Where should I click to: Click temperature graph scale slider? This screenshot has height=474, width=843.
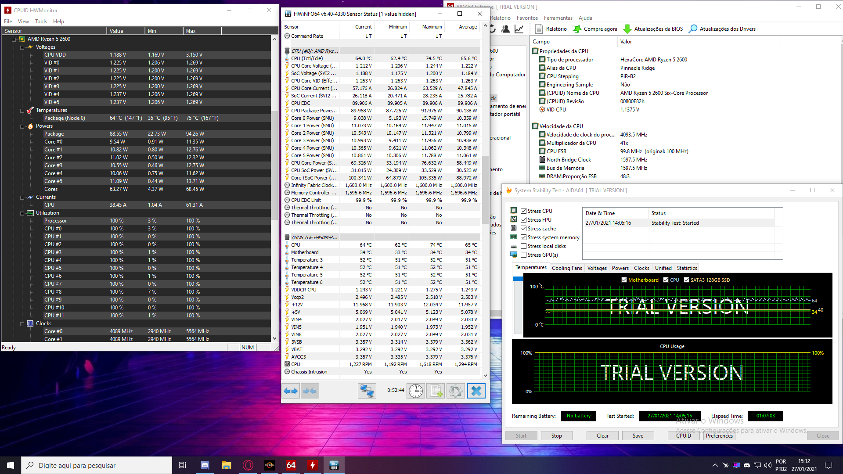pos(518,279)
